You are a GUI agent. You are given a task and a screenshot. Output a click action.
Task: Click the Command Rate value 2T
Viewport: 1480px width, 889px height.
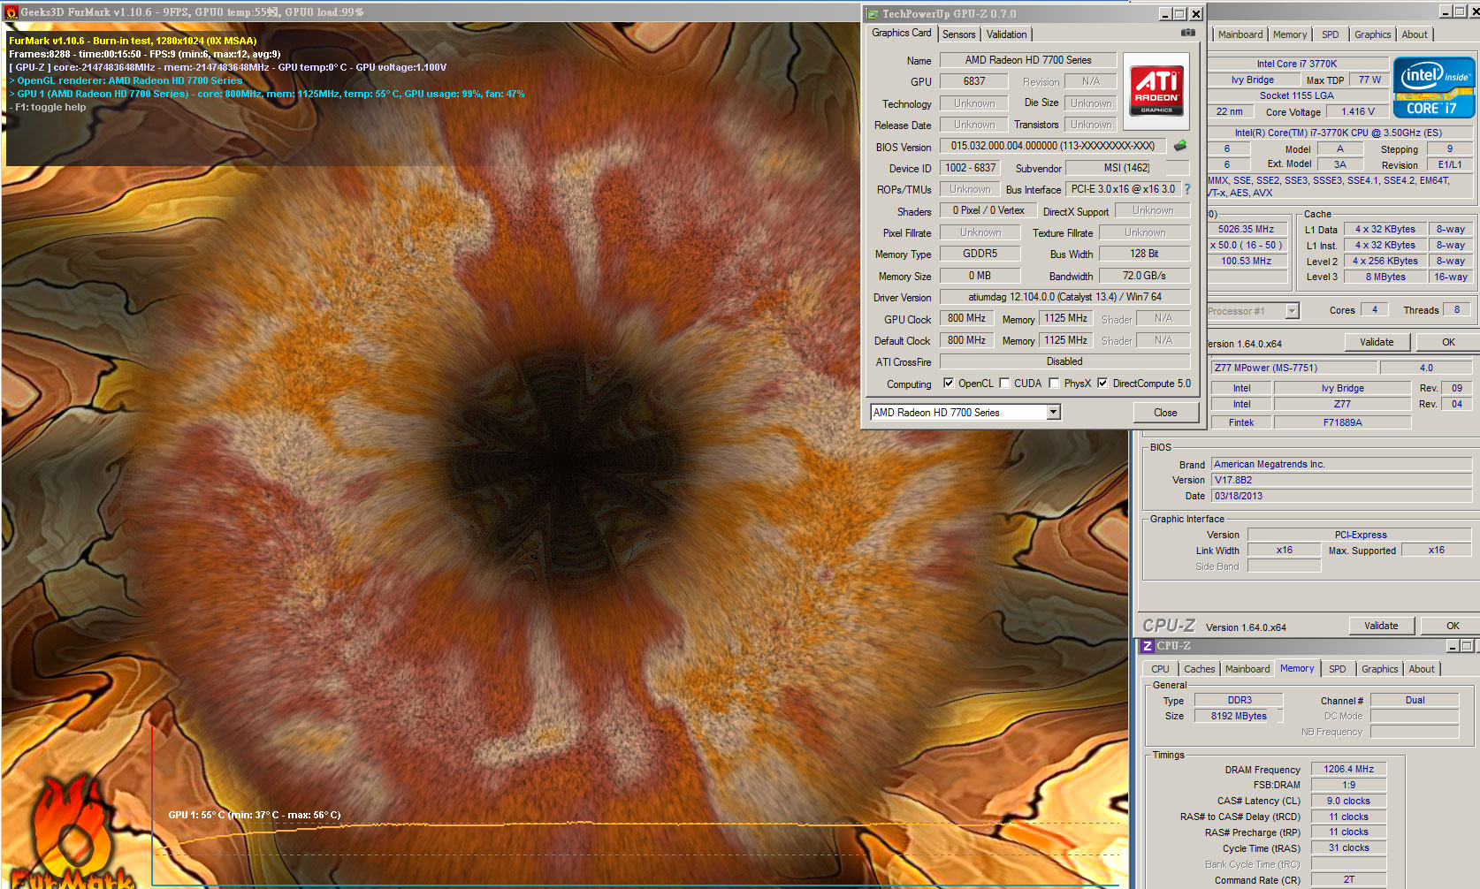pos(1348,880)
